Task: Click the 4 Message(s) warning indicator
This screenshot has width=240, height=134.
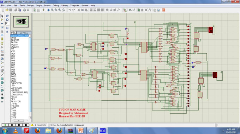Action: point(39,125)
